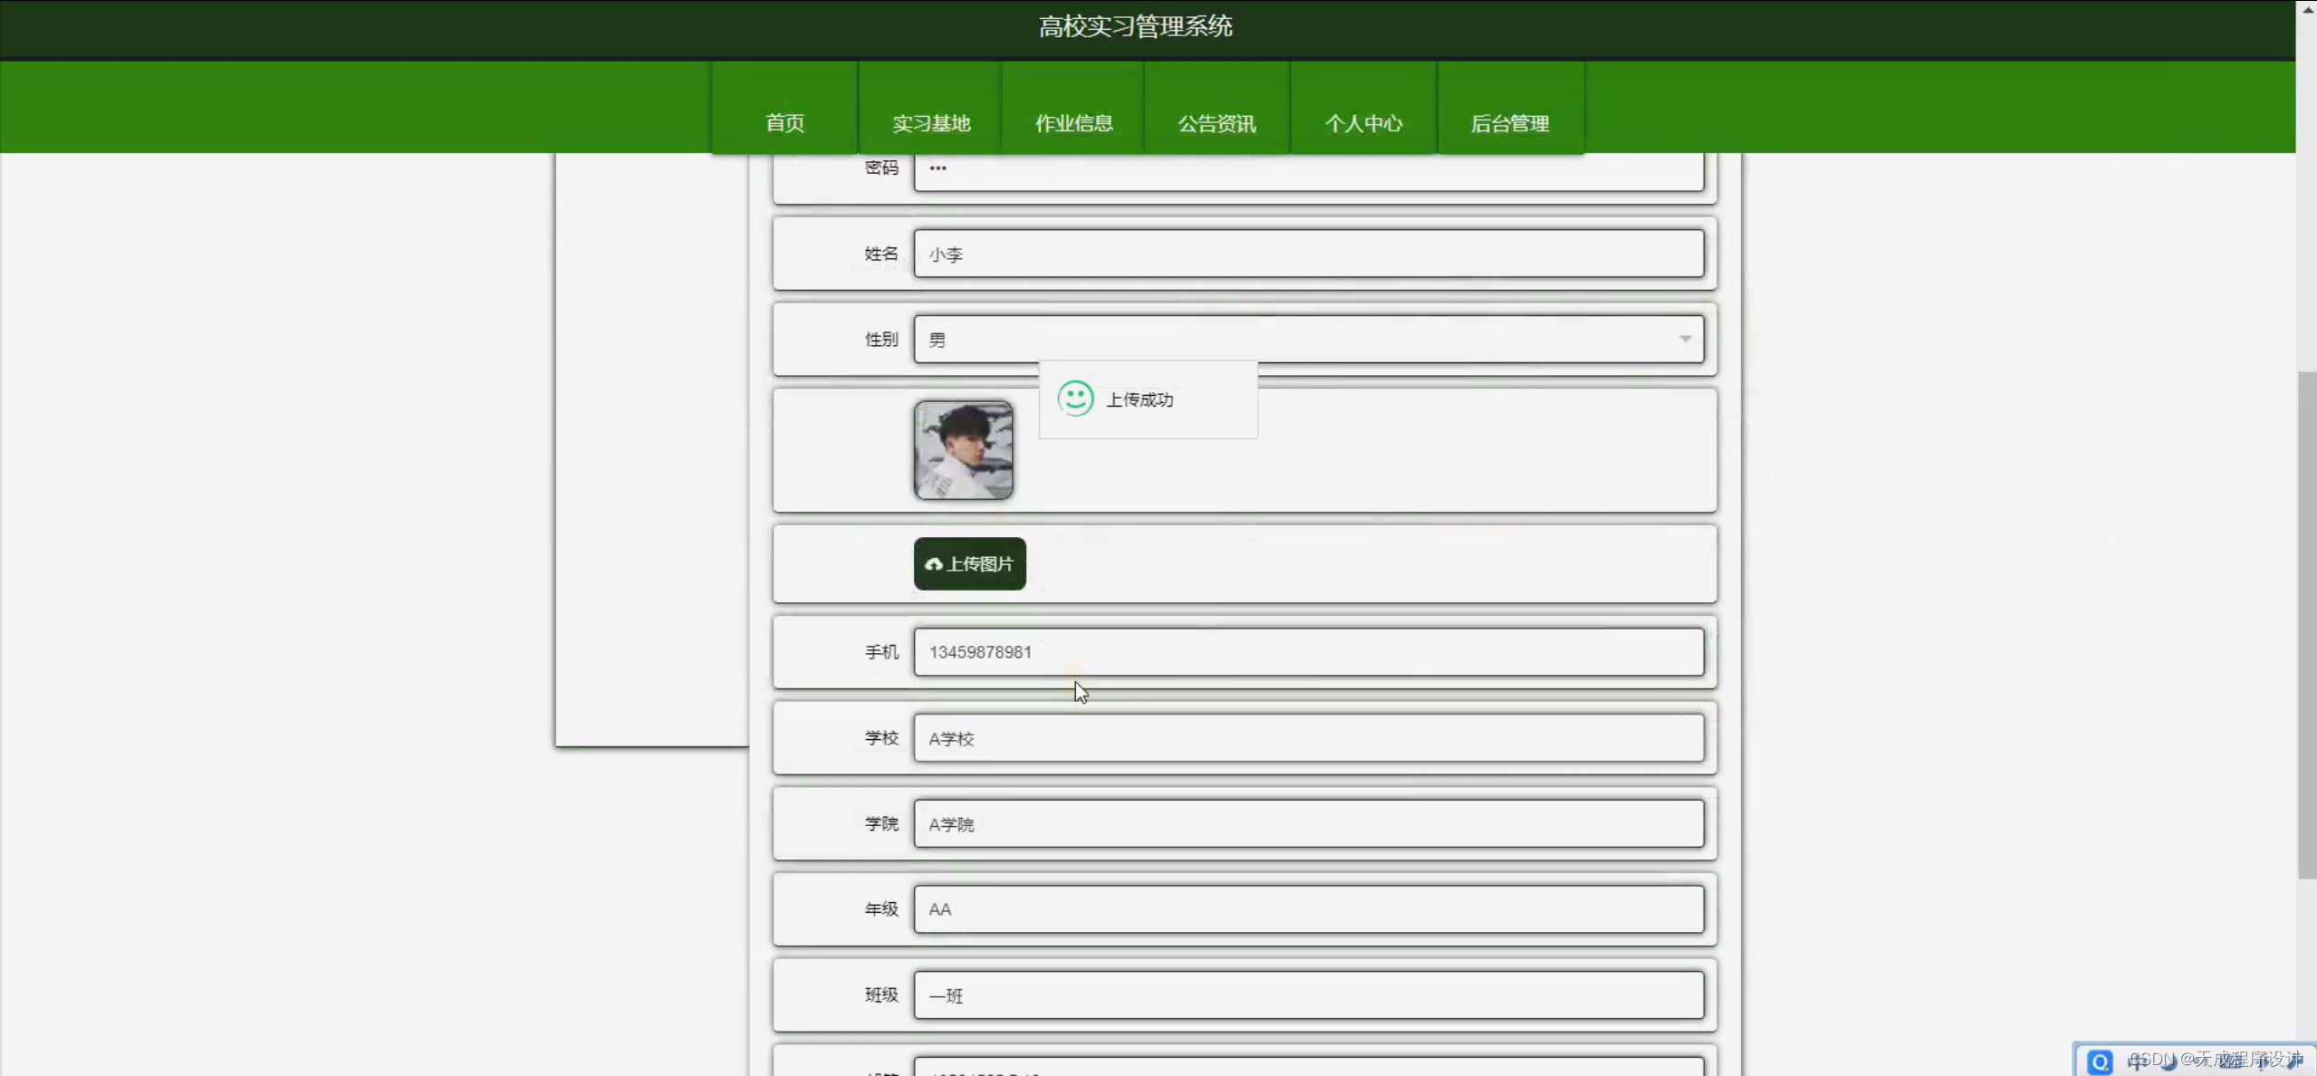
Task: Expand the 性别 dropdown arrow
Action: pyautogui.click(x=1685, y=339)
